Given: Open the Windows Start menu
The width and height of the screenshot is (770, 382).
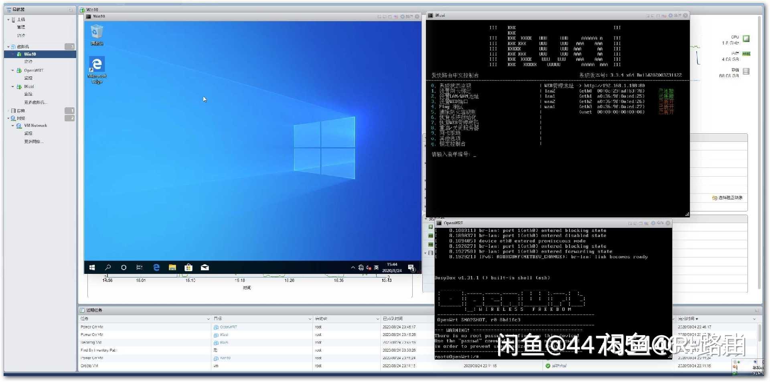Looking at the screenshot, I should pos(92,267).
